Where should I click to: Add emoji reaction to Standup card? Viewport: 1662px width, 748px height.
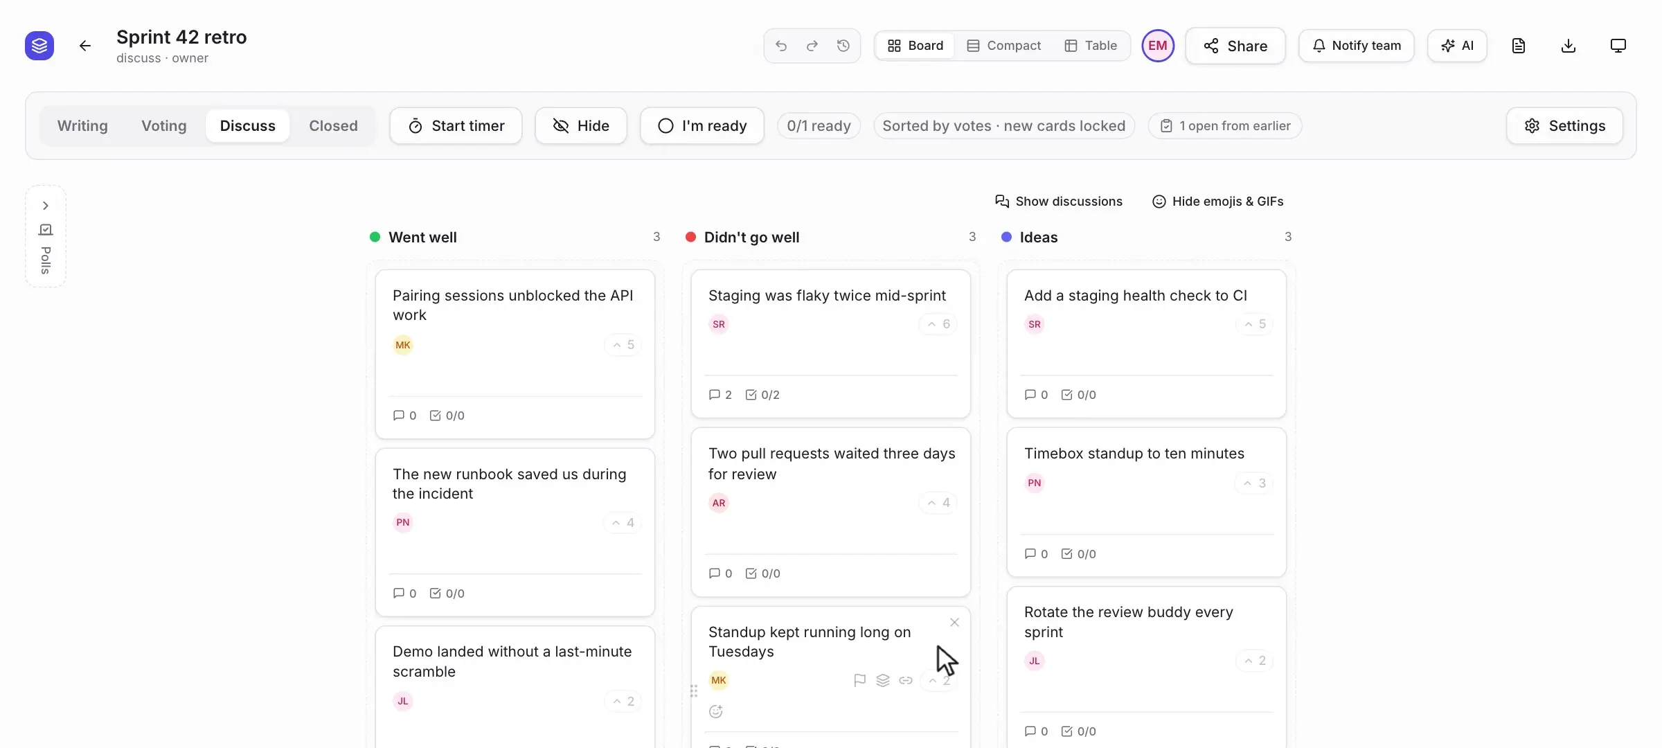tap(716, 711)
